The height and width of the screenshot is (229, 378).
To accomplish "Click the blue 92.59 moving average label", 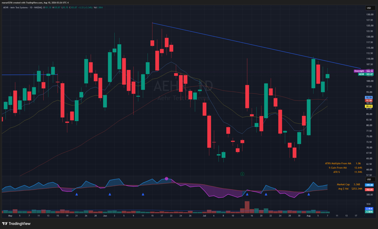I will tap(369, 97).
